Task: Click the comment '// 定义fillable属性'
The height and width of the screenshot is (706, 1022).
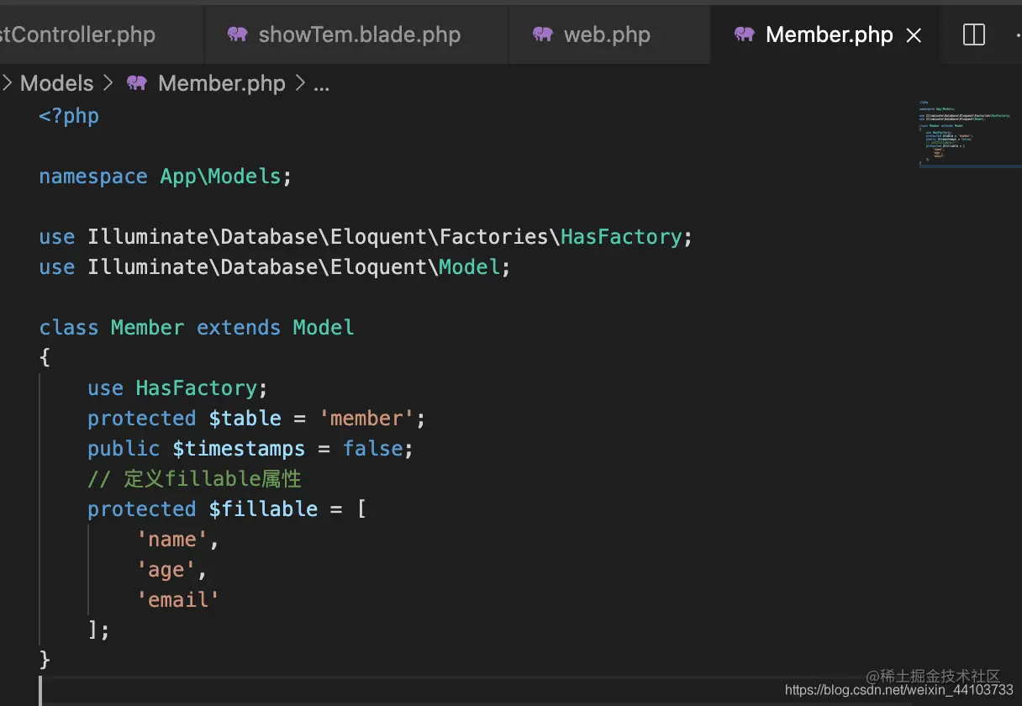Action: tap(194, 479)
